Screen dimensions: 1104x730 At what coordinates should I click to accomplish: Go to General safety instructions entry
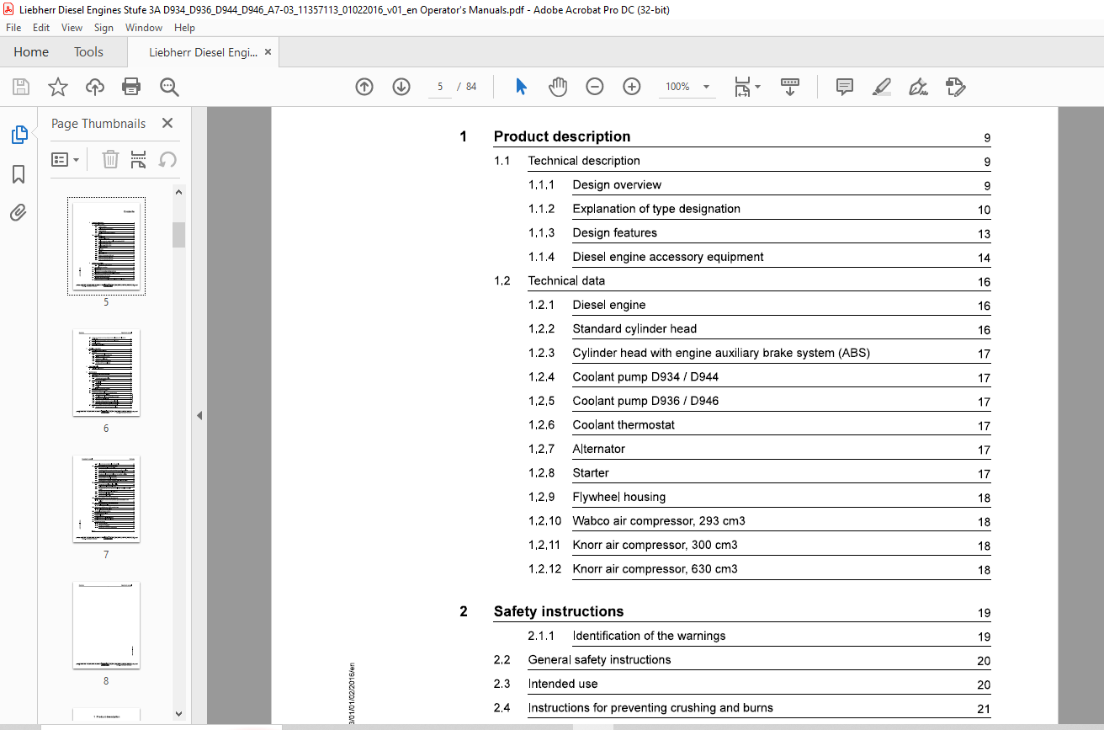(x=600, y=659)
